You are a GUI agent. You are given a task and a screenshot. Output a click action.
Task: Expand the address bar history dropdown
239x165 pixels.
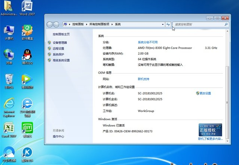point(163,24)
